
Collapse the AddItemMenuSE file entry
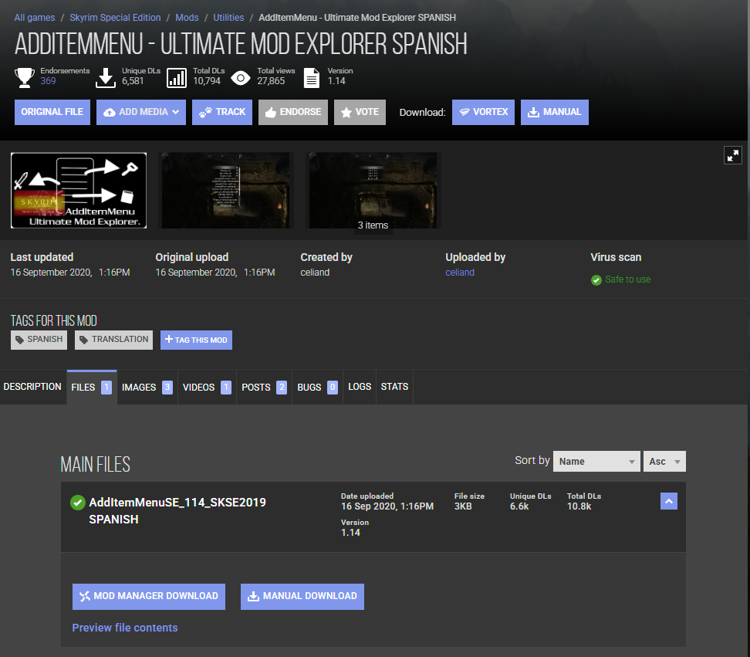coord(669,502)
